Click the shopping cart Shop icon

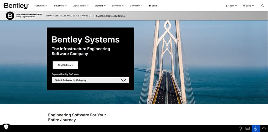(150, 6)
